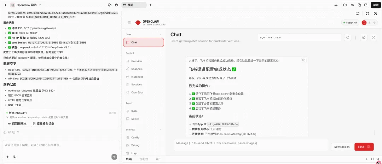This screenshot has height=164, width=382.
Task: Submit prompt with the up-arrow send button
Action: 114,157
